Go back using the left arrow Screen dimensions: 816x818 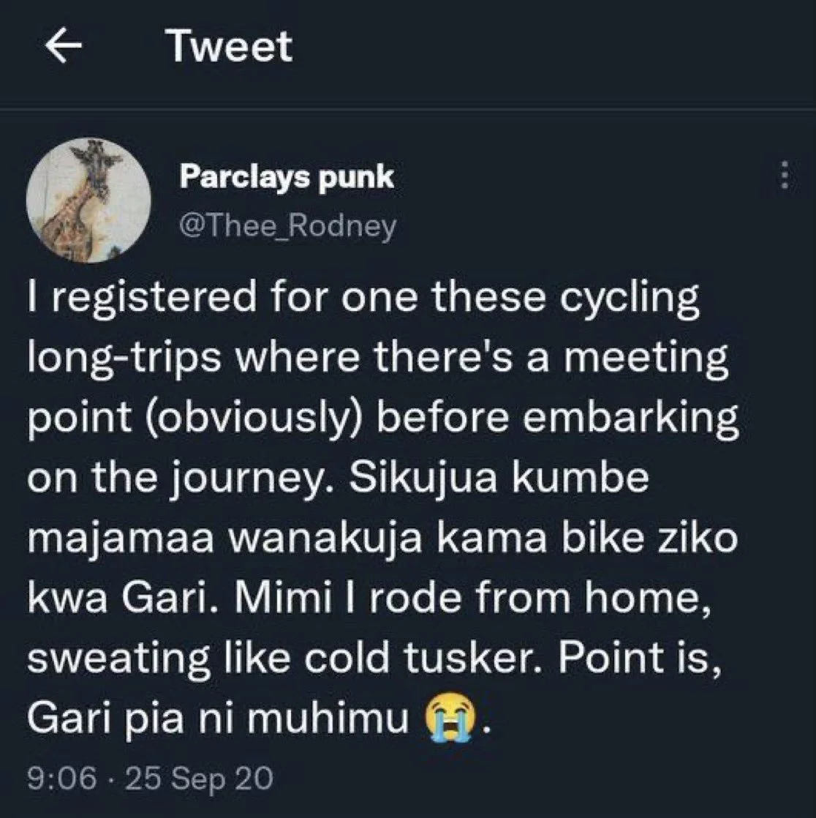click(x=61, y=48)
